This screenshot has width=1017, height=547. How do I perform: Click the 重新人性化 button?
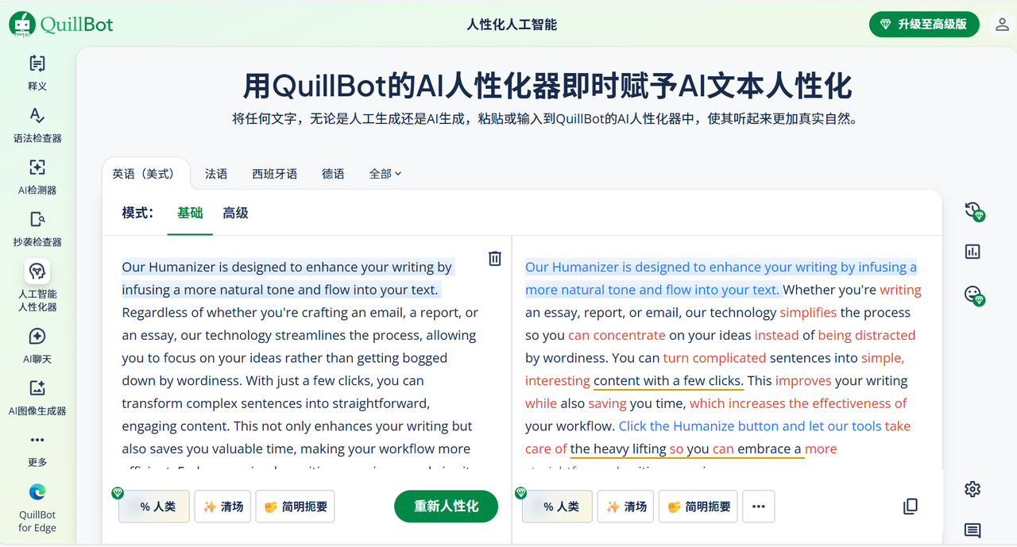click(446, 507)
